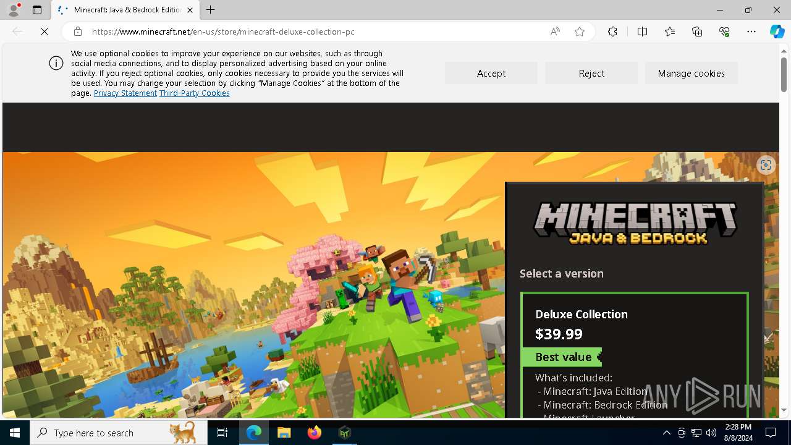Activate Read aloud in address bar
This screenshot has height=445, width=791.
point(555,32)
